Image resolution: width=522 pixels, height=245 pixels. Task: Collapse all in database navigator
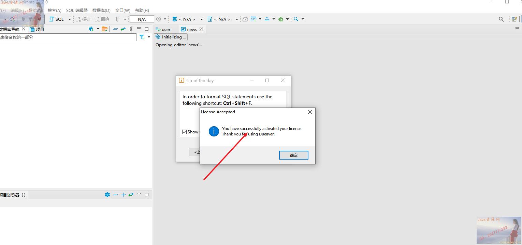(115, 29)
